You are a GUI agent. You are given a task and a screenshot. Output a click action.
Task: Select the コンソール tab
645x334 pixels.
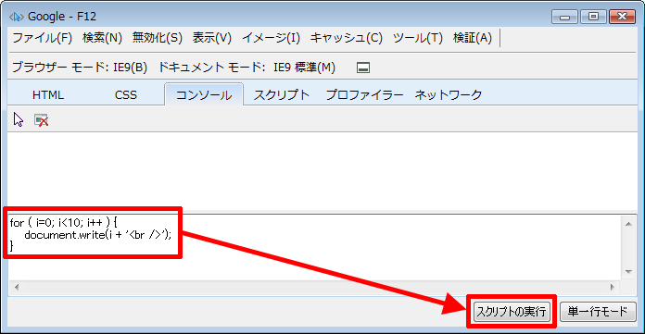coord(204,95)
